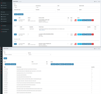Click red Sil button on first order
This screenshot has height=94, width=101.
[93, 20]
